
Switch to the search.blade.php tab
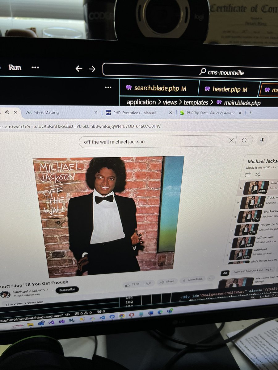[x=158, y=88]
